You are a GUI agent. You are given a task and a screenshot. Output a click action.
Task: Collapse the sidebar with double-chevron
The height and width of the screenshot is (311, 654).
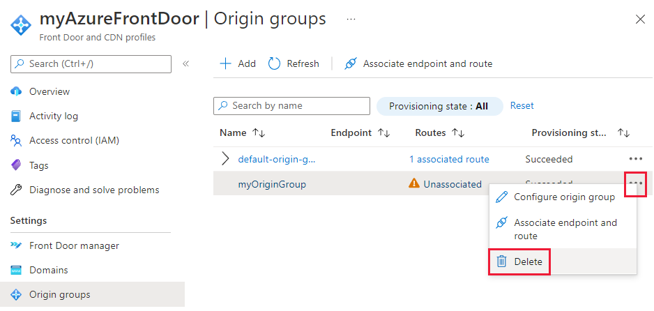click(x=185, y=63)
